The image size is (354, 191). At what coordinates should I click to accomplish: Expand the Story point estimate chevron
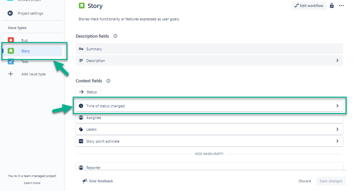coord(337,141)
